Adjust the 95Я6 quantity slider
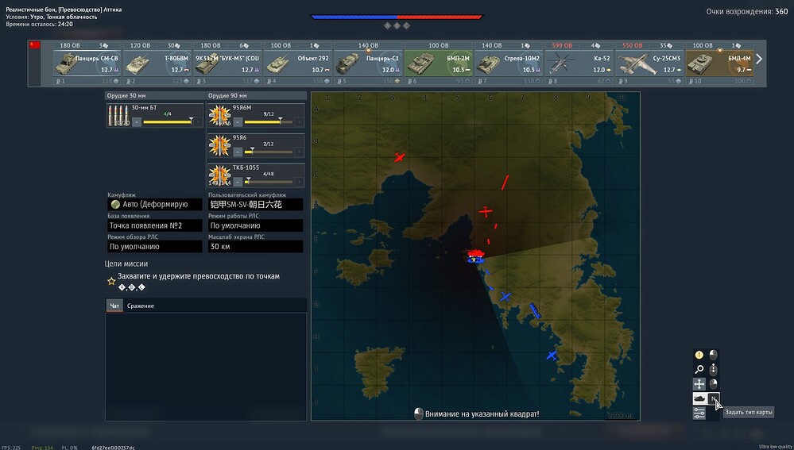This screenshot has width=794, height=450. point(269,152)
